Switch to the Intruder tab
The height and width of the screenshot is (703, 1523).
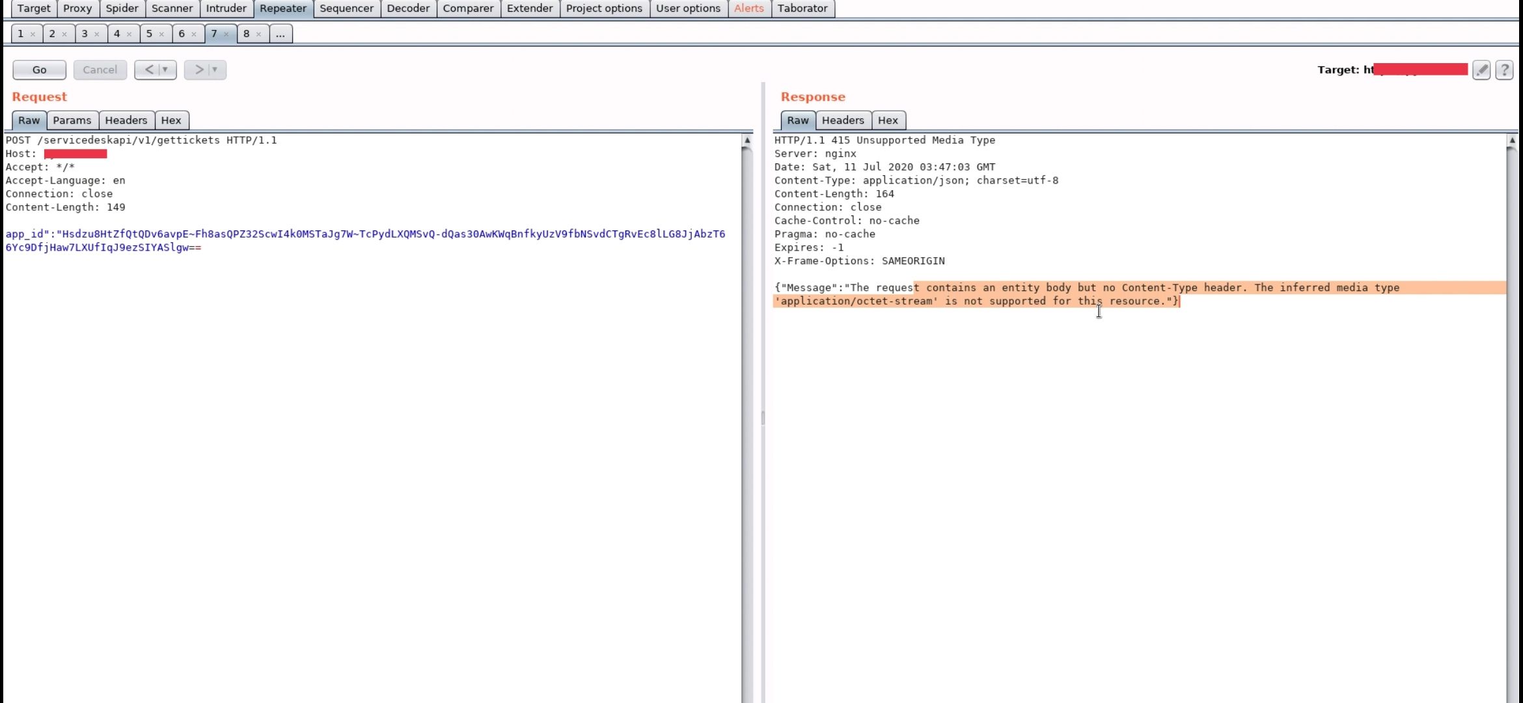226,8
